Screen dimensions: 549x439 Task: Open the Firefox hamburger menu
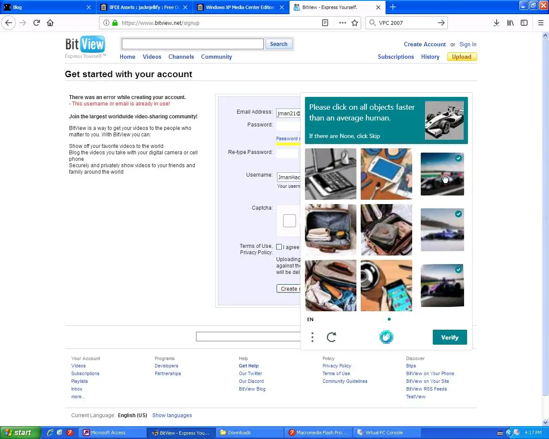[x=541, y=23]
